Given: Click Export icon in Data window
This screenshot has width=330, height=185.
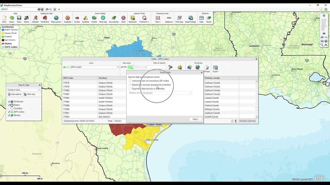Looking at the screenshot, I should point(215,68).
